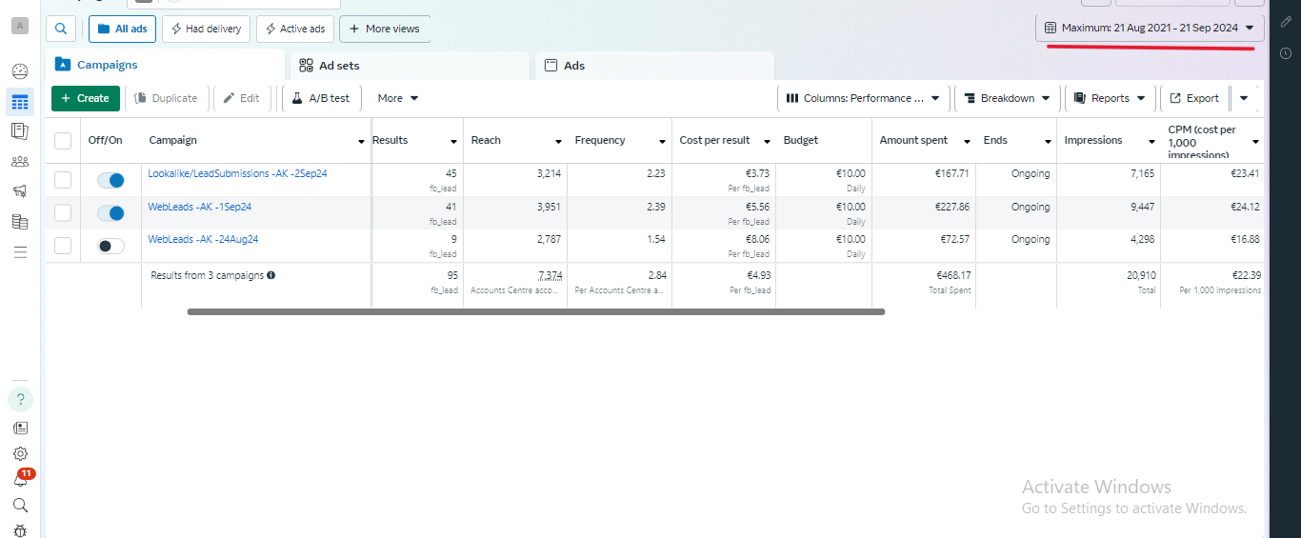Turn on the WebLeads -AK -24Aug24 toggle

click(111, 246)
